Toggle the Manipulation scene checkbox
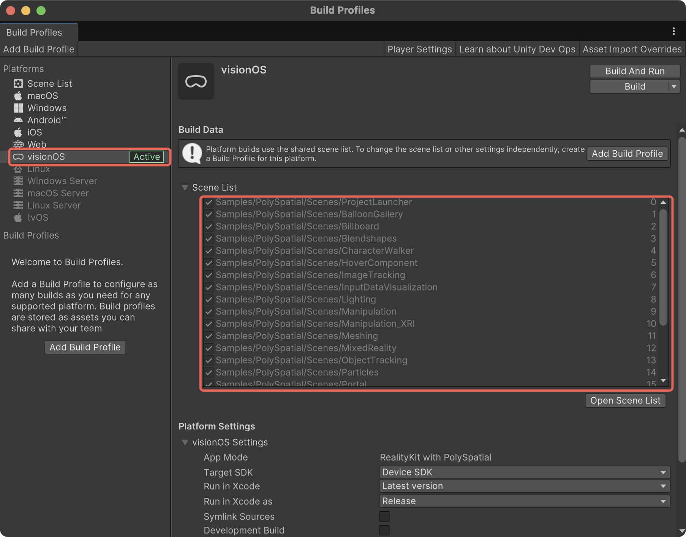The height and width of the screenshot is (537, 686). 209,312
